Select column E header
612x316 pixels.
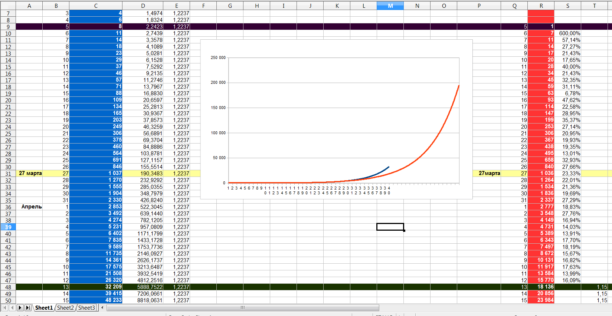point(177,6)
